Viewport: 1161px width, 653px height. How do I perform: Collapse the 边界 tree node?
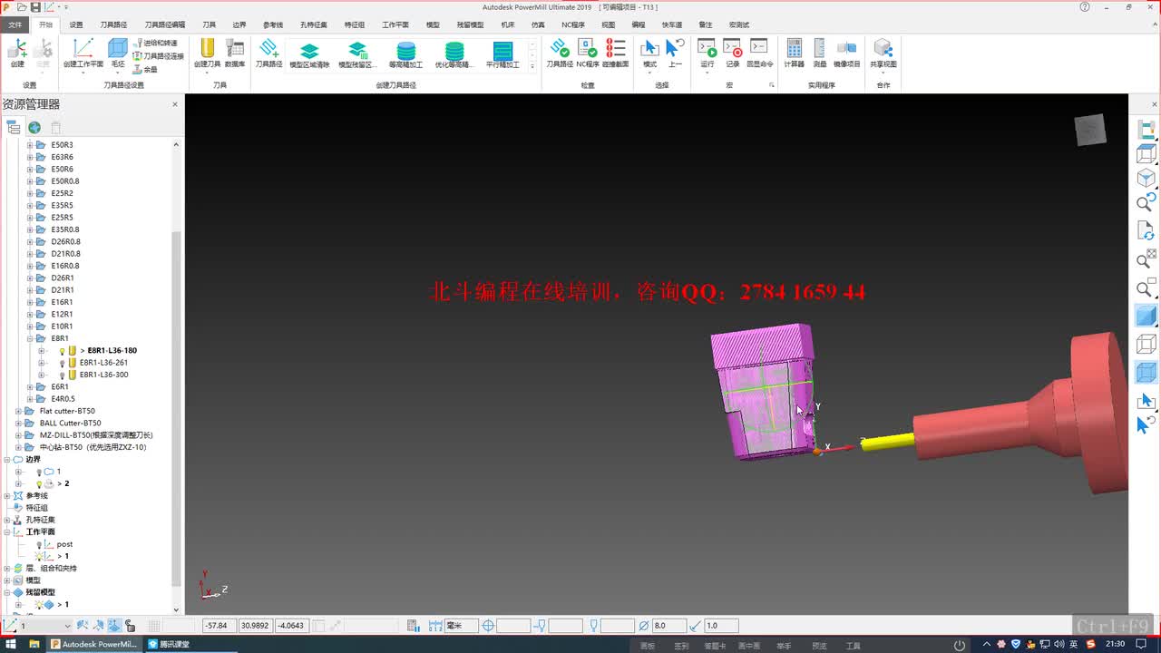pyautogui.click(x=6, y=460)
